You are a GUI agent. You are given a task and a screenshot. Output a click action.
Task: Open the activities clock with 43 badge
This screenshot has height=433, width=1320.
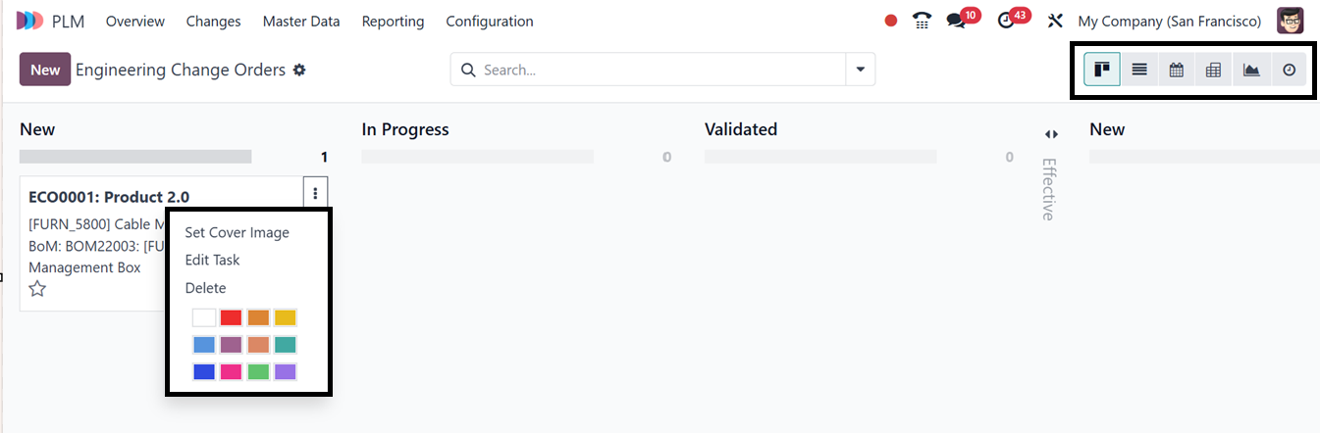point(1005,21)
